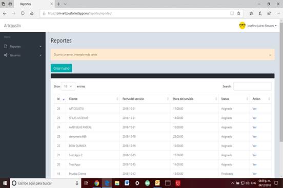The height and width of the screenshot is (188, 283).
Task: Share this page icon
Action: pyautogui.click(x=269, y=13)
